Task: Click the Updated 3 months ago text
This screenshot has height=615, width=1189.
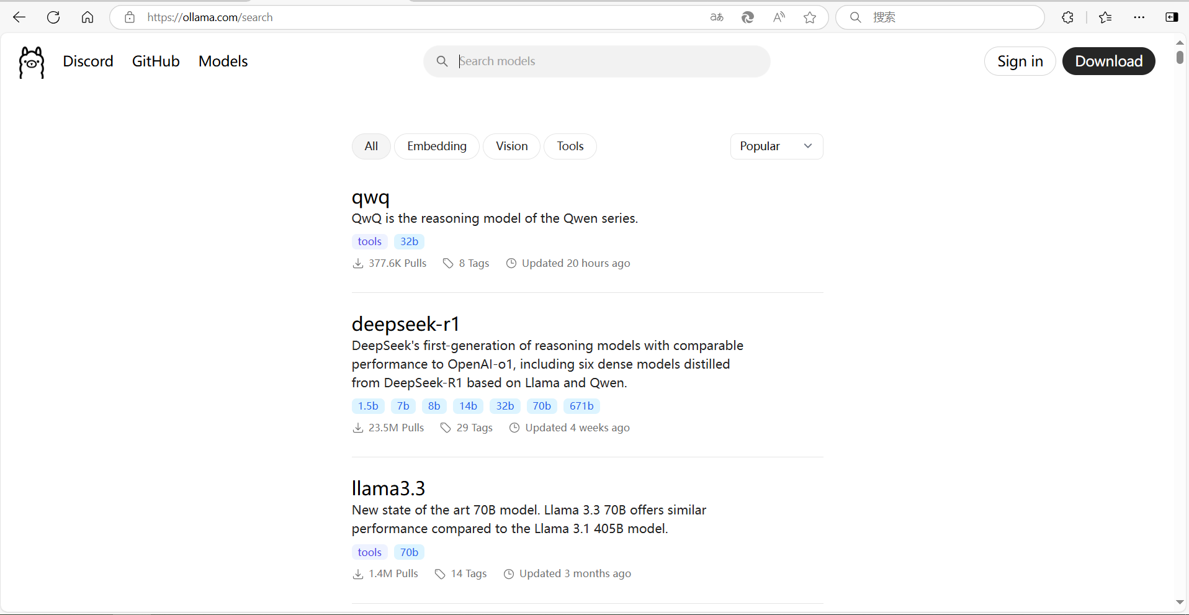Action: [x=575, y=574]
